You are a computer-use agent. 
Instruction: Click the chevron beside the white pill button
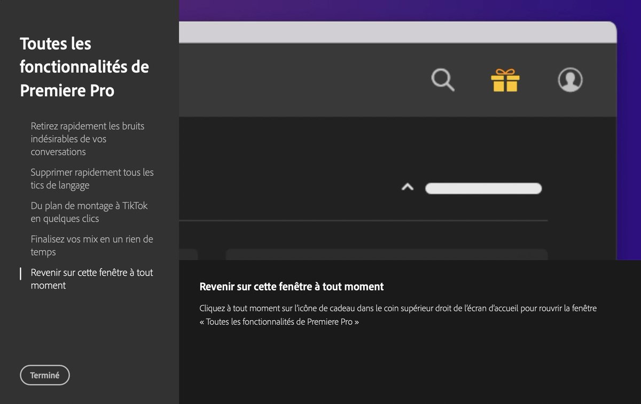click(408, 188)
